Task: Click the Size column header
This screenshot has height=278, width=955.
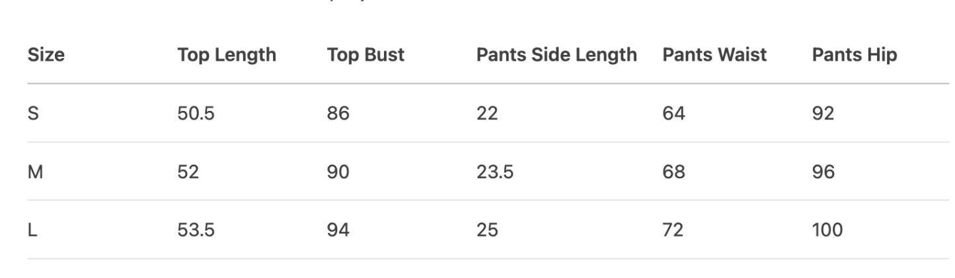Action: (46, 55)
